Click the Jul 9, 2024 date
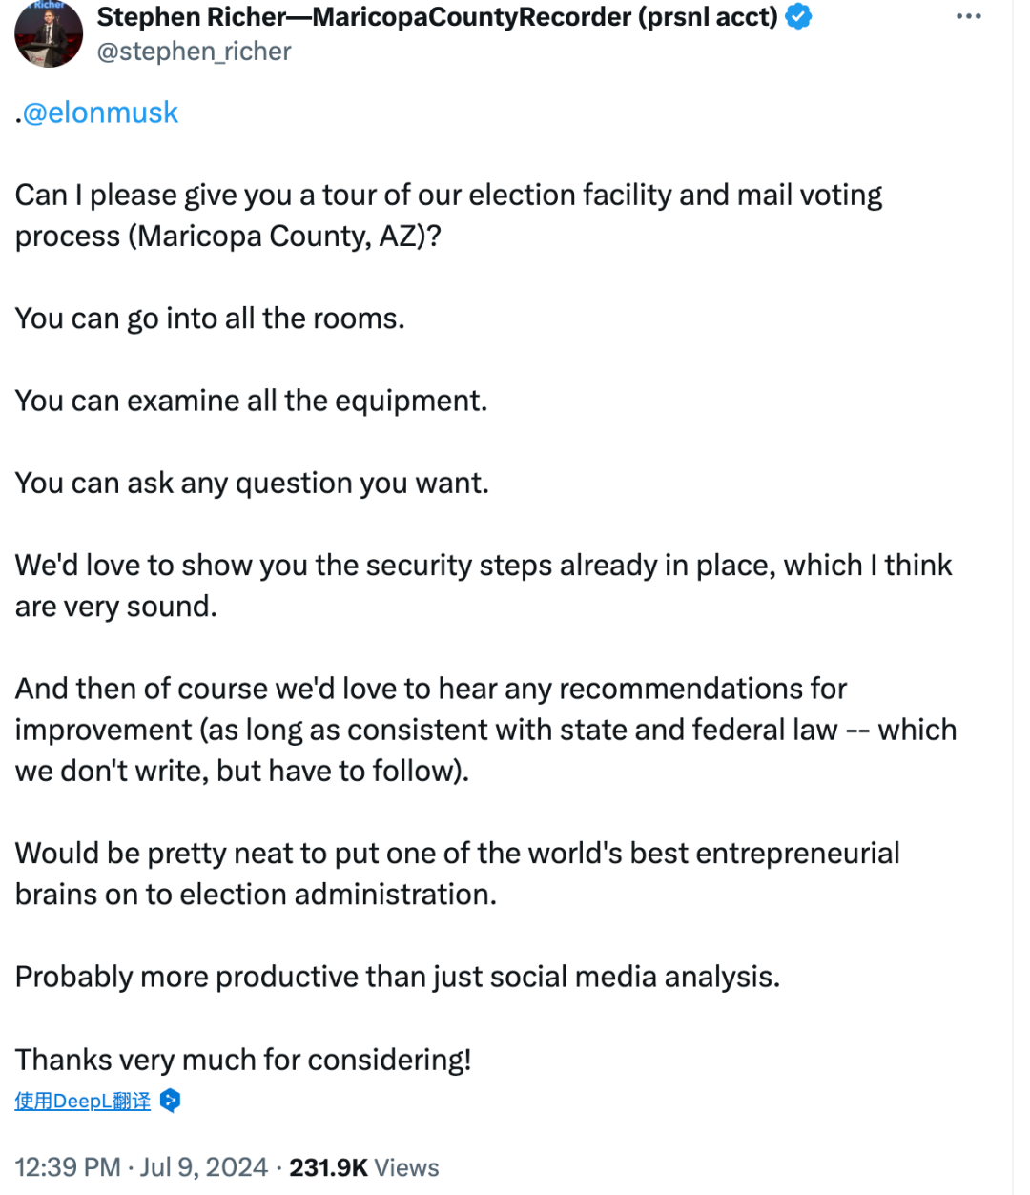Image resolution: width=1030 pixels, height=1195 pixels. point(204,1167)
